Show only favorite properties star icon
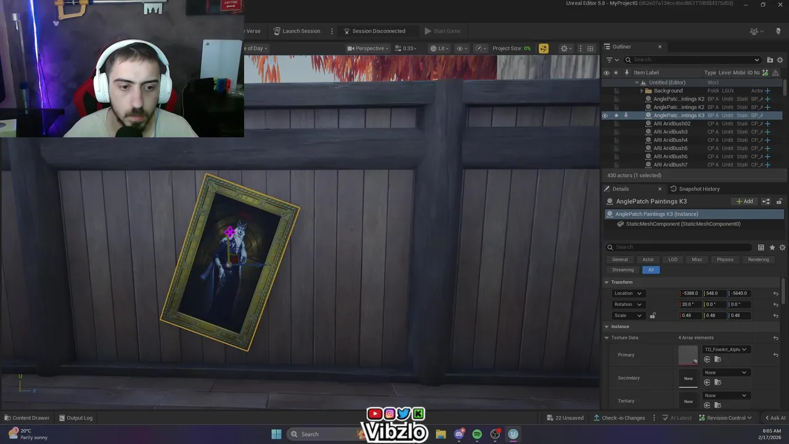The width and height of the screenshot is (789, 444). click(x=772, y=247)
